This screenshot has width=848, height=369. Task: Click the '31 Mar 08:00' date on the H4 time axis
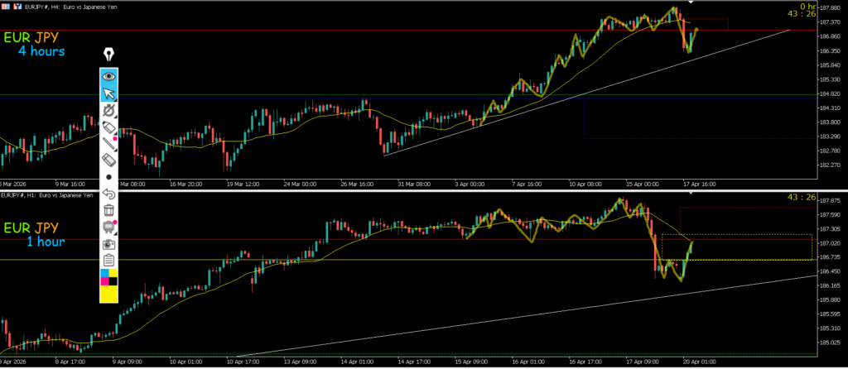(416, 184)
